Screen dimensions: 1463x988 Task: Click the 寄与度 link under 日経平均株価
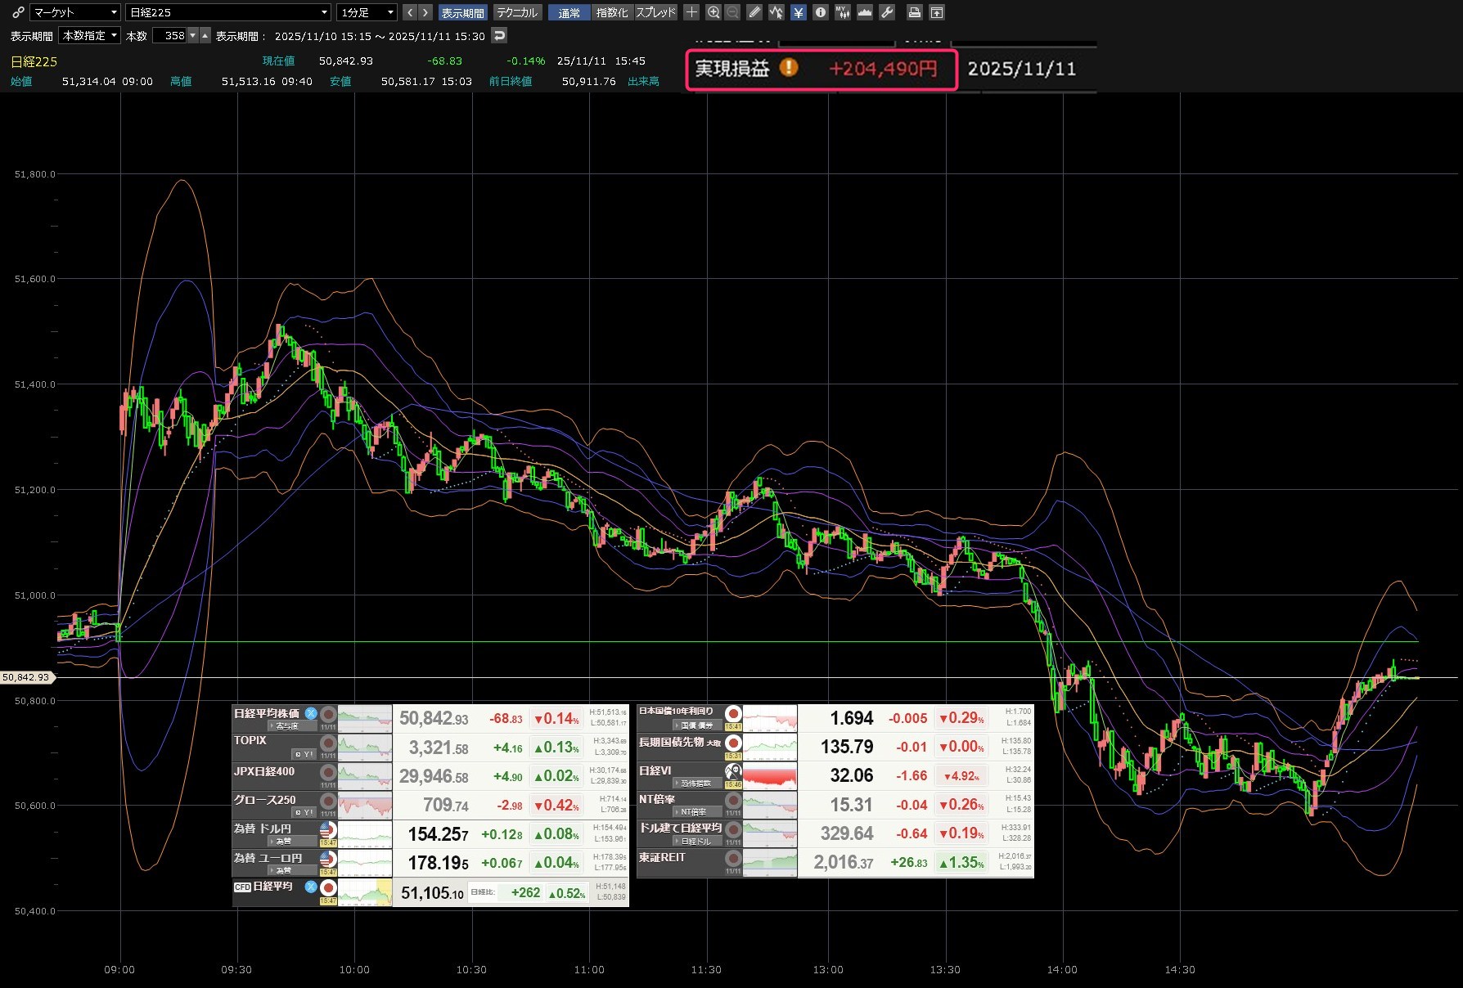pos(287,726)
